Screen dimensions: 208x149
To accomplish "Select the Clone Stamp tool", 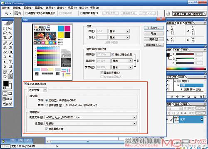I will pos(5,48).
